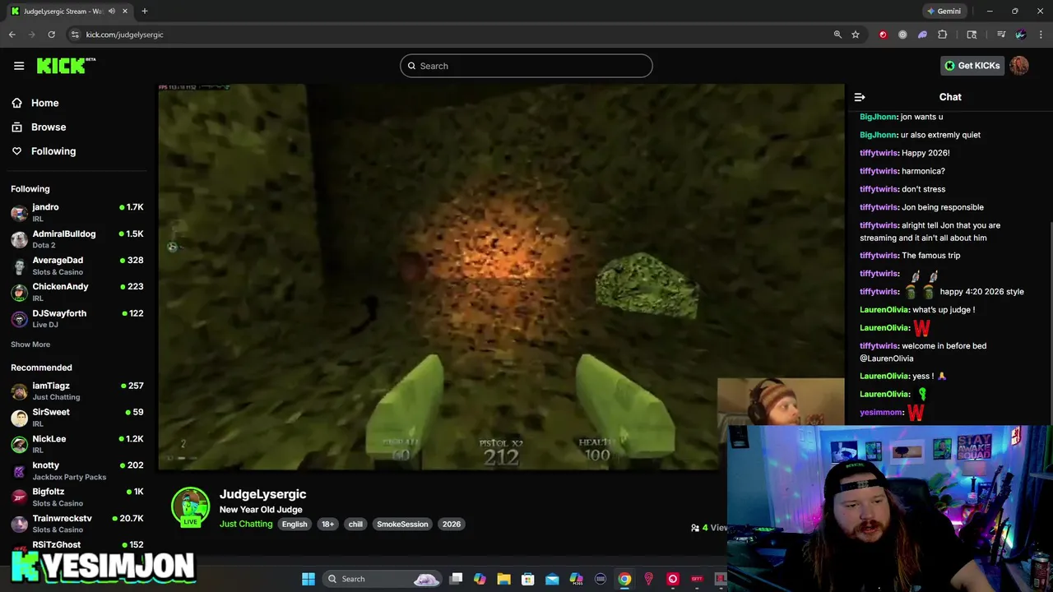Viewport: 1053px width, 592px height.
Task: Open Gemini button in Chrome title bar
Action: pyautogui.click(x=943, y=11)
